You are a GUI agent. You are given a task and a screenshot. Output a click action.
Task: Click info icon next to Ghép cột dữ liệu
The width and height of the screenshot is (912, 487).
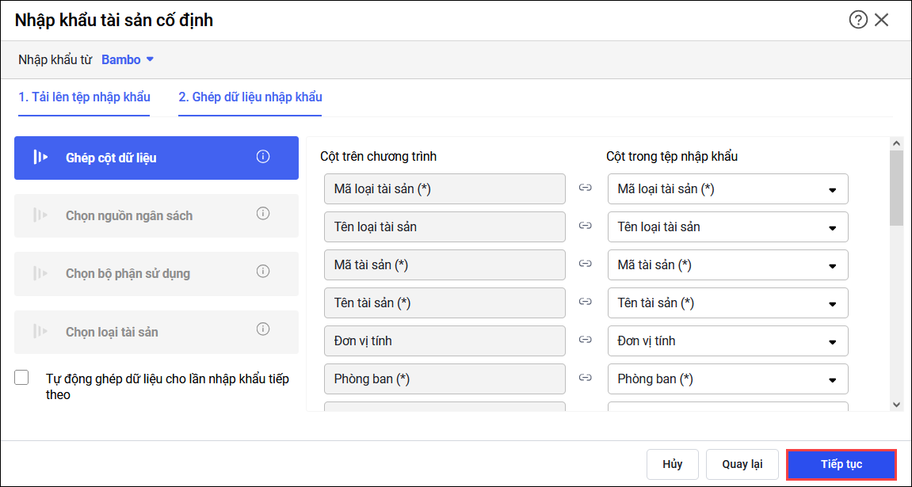[263, 157]
